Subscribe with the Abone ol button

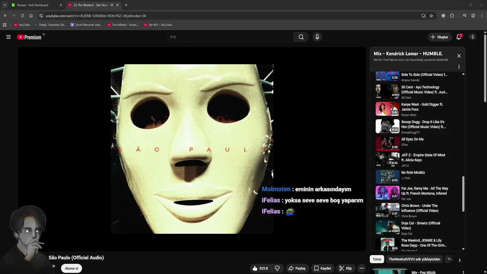tap(72, 268)
